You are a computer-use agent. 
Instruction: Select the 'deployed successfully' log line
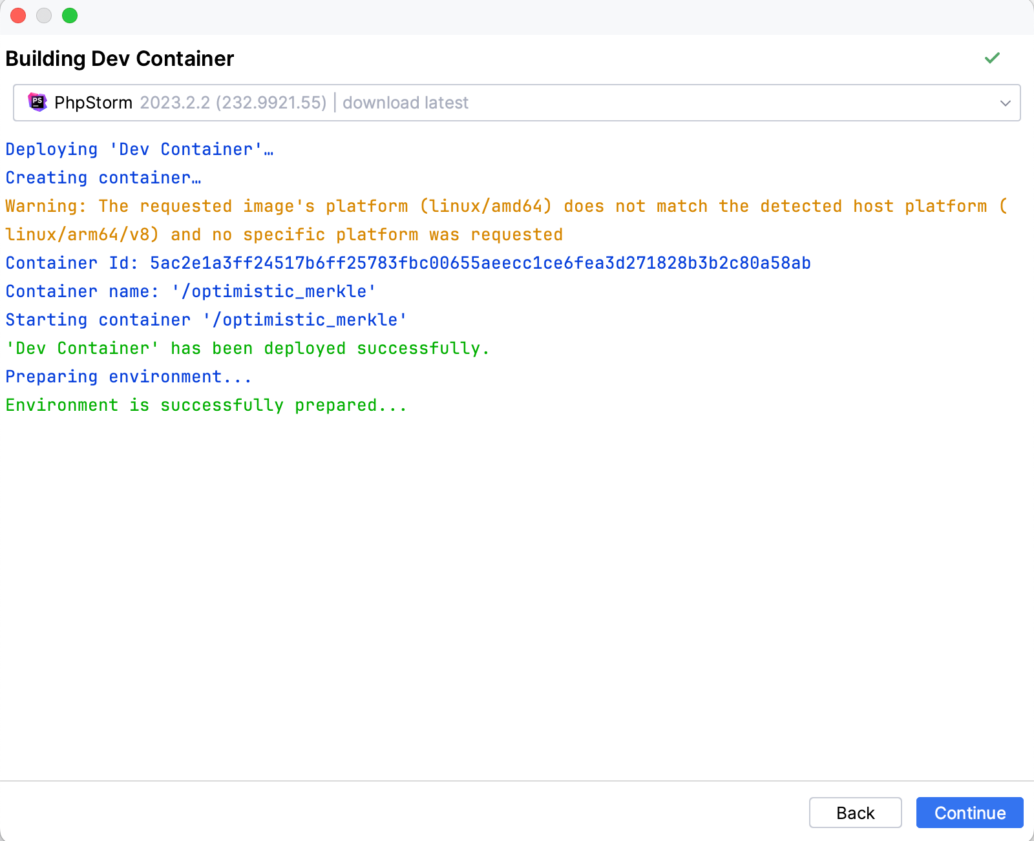pos(247,348)
